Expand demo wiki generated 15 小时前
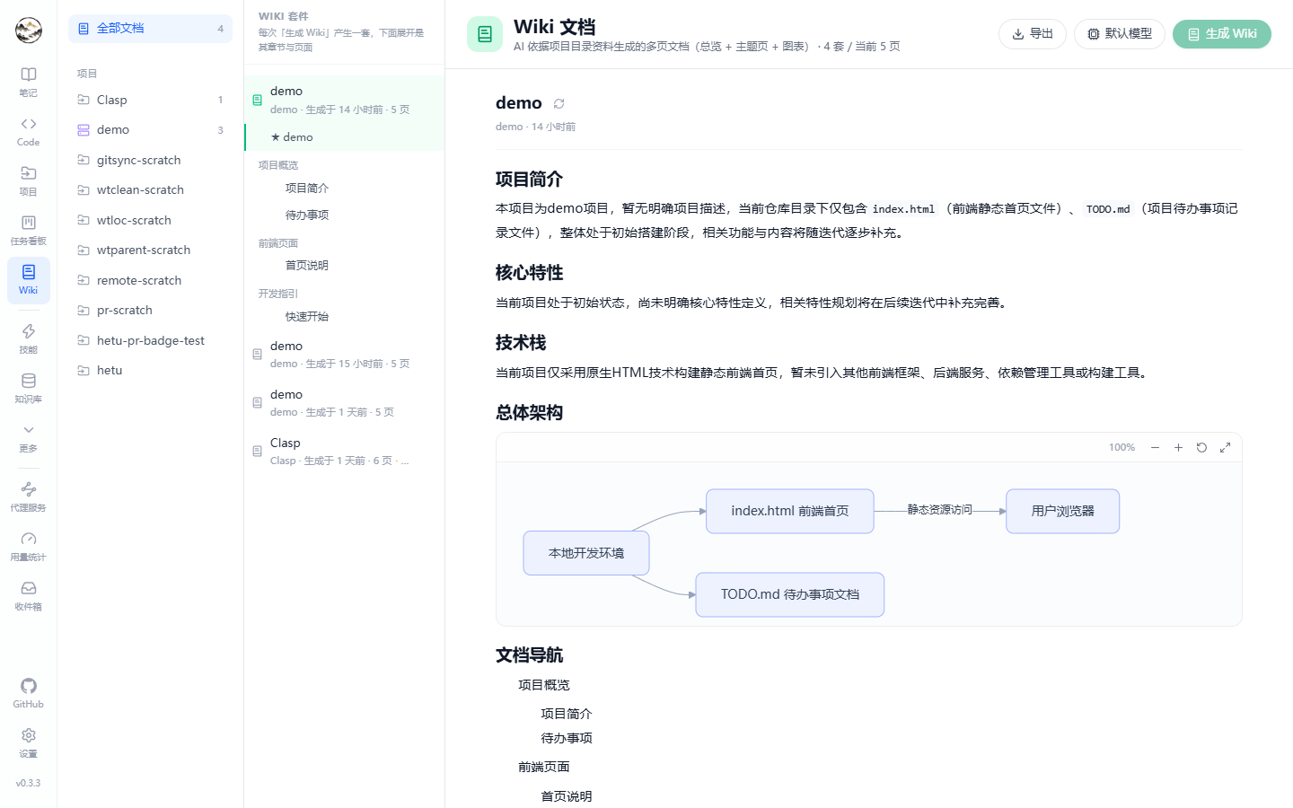This screenshot has width=1293, height=808. (345, 355)
